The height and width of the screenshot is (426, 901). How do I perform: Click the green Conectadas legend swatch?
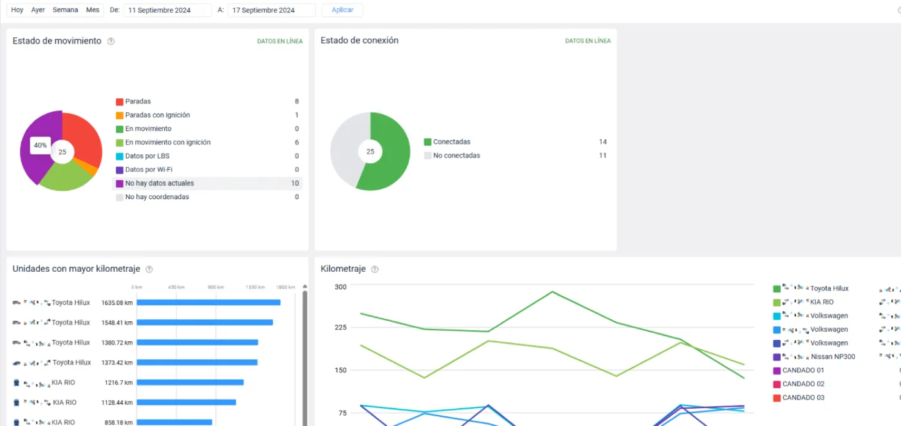click(427, 142)
